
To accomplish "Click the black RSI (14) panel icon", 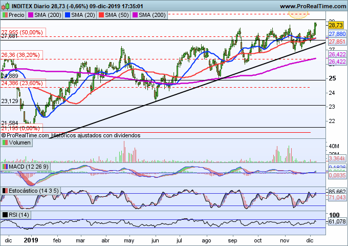I will point(5,215).
